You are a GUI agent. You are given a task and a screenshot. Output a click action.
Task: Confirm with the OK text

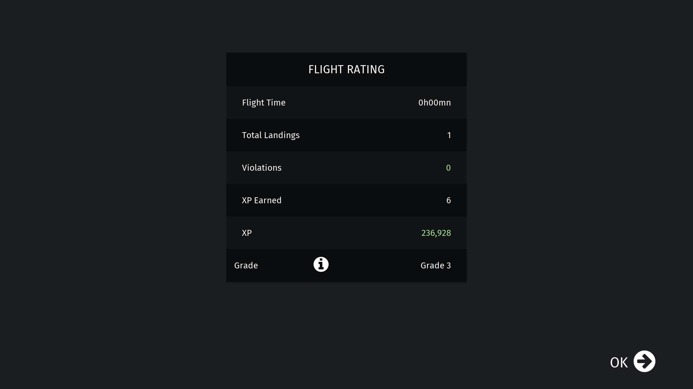pyautogui.click(x=619, y=362)
